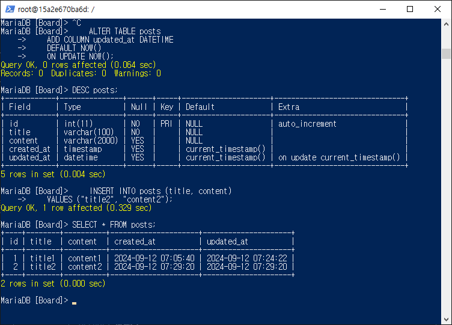
Task: Click the 'Field' column header
Action: pos(20,107)
